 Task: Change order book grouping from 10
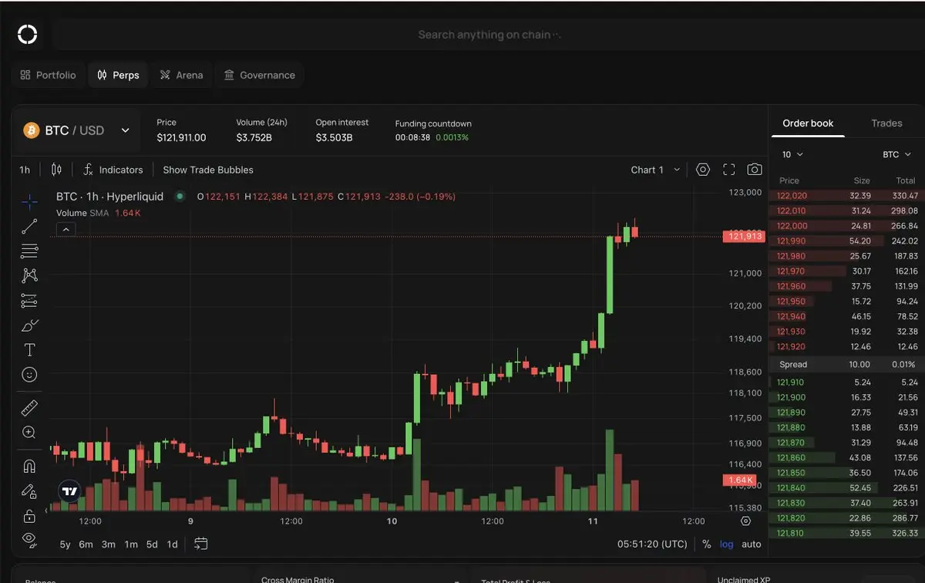(792, 154)
